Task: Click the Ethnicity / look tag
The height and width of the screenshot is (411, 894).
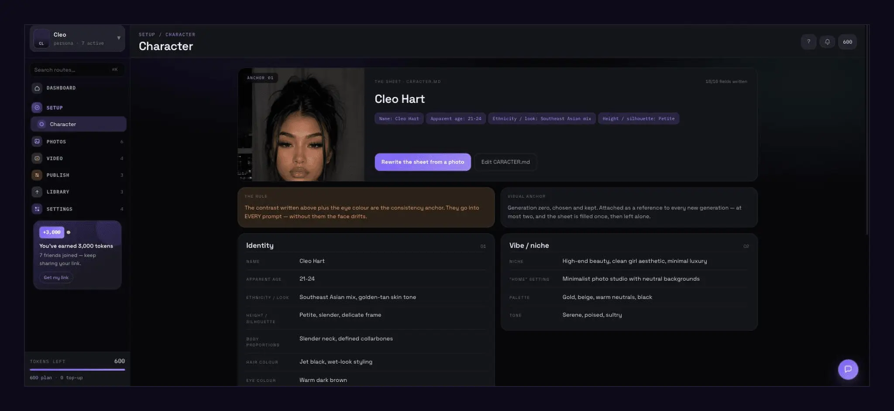Action: pos(542,118)
